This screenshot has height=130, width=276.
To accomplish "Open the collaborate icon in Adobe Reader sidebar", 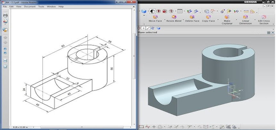I will tap(5, 21).
